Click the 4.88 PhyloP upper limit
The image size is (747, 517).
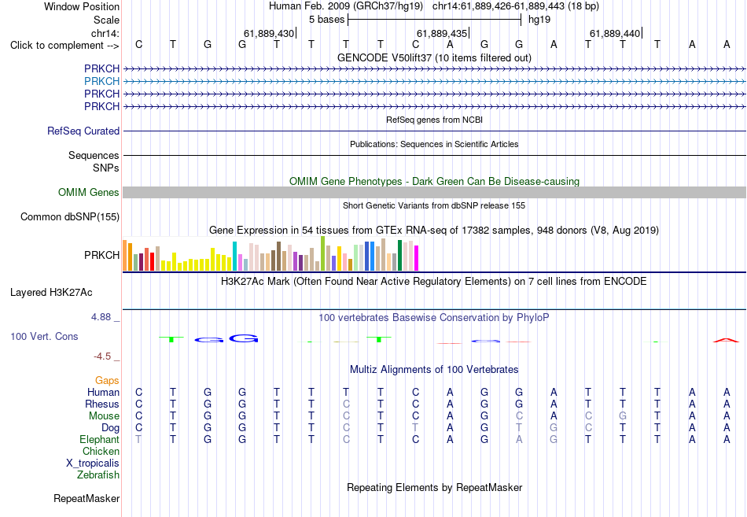pyautogui.click(x=101, y=317)
